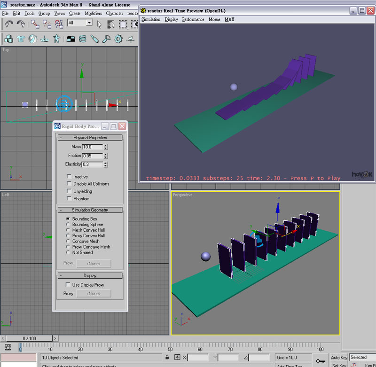Viewport: 376px width, 367px height.
Task: Click Proxy None button under Simulation Geometry
Action: click(94, 264)
